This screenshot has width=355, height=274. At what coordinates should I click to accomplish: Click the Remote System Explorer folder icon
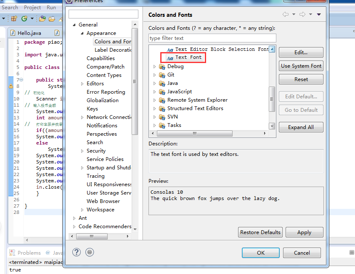(162, 100)
